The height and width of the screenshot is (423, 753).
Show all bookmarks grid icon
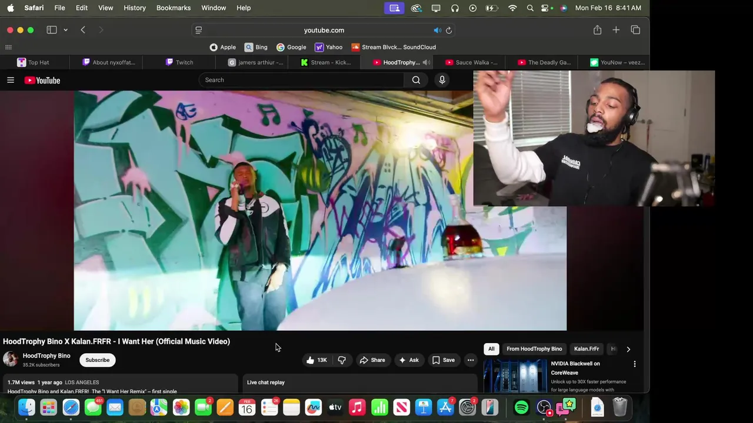[8, 47]
